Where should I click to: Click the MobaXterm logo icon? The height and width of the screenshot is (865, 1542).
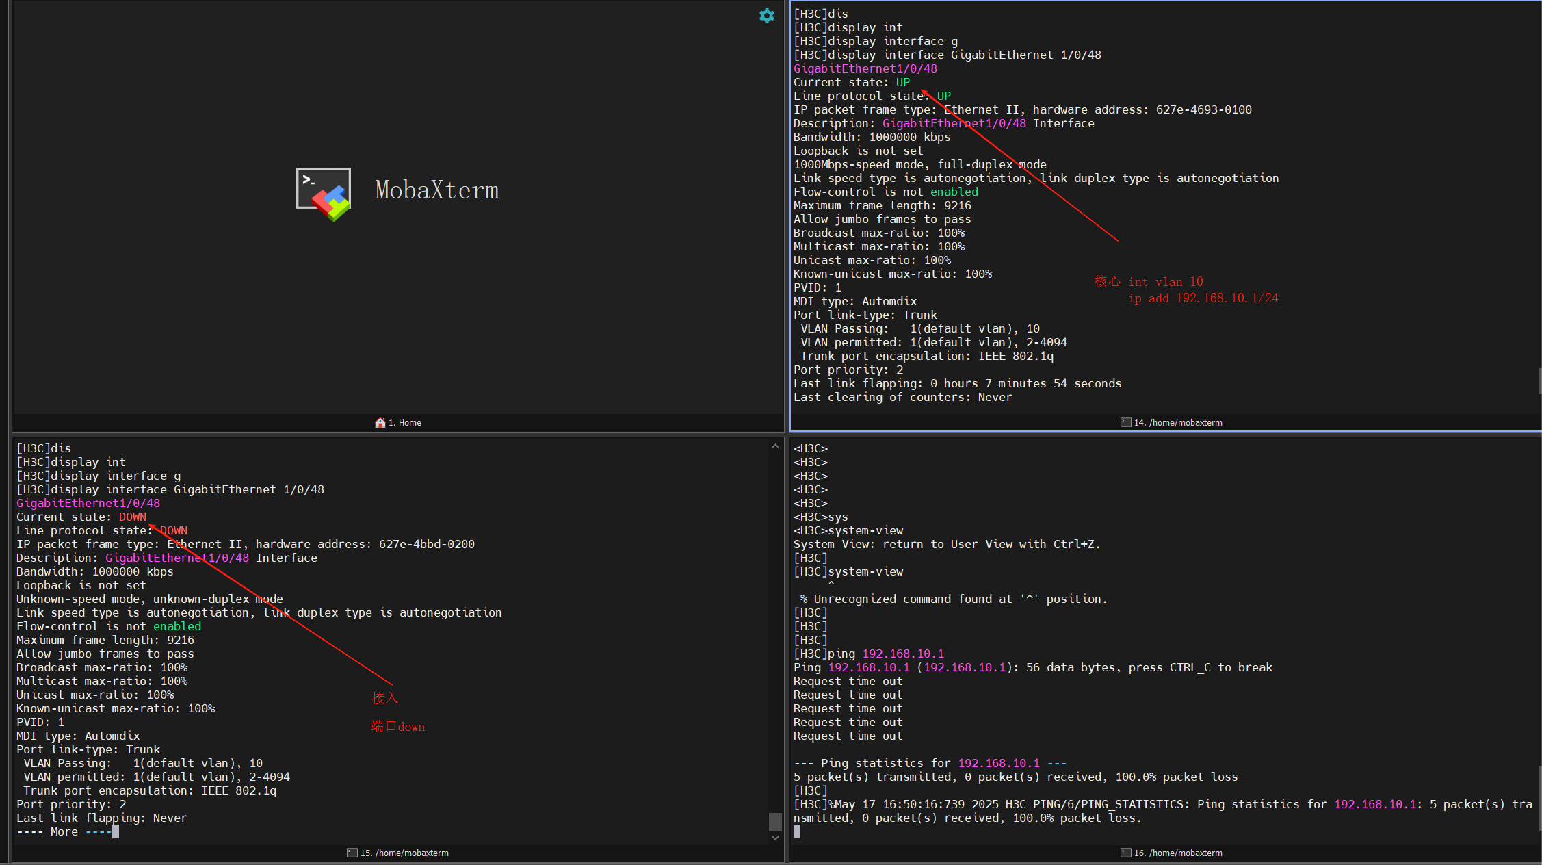point(324,194)
